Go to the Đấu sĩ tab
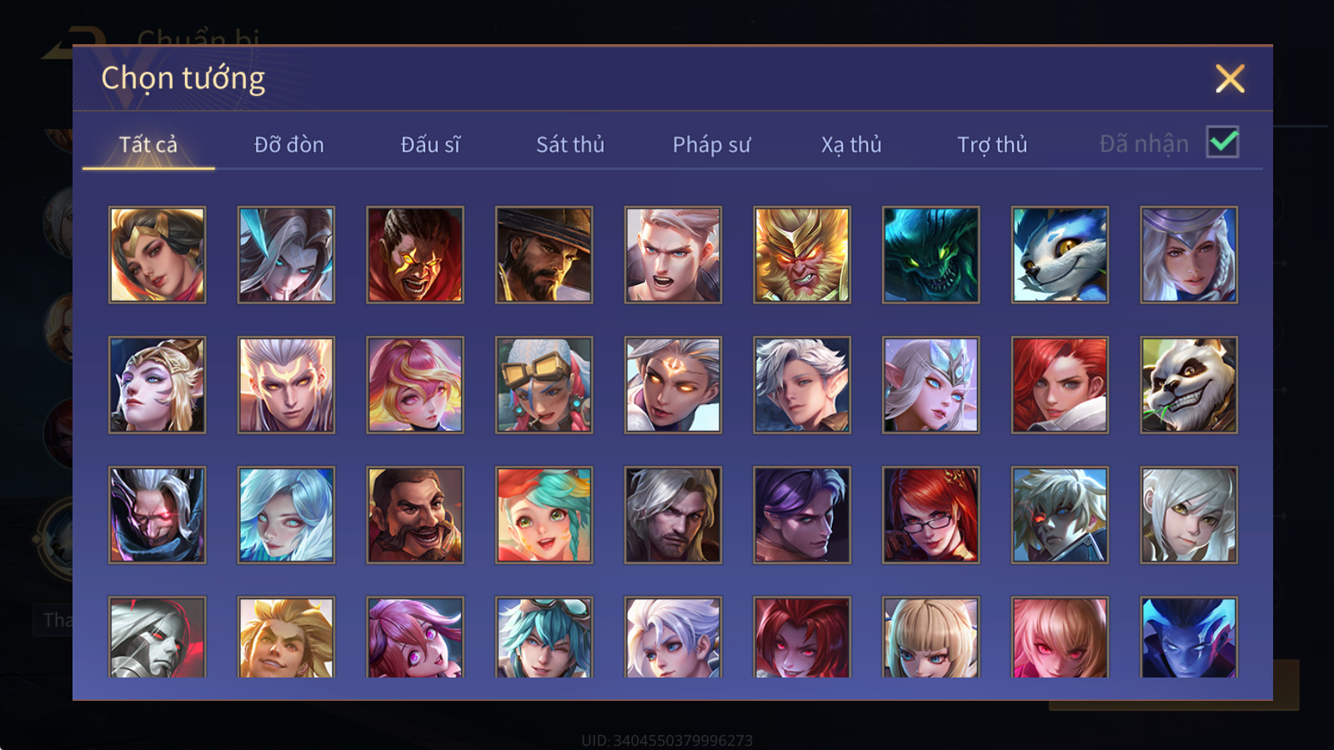 430,145
